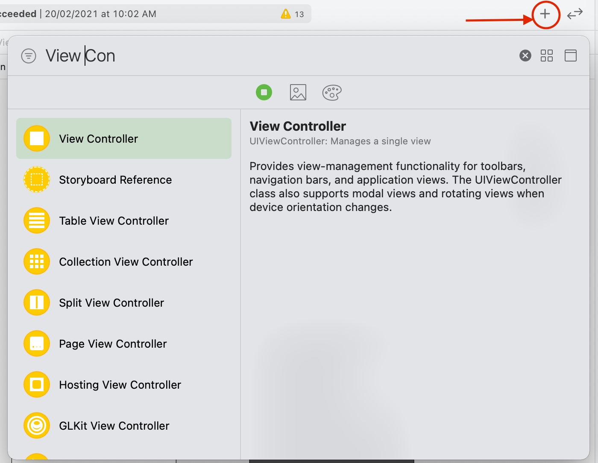
Task: Click the code review arrows icon
Action: pos(575,14)
